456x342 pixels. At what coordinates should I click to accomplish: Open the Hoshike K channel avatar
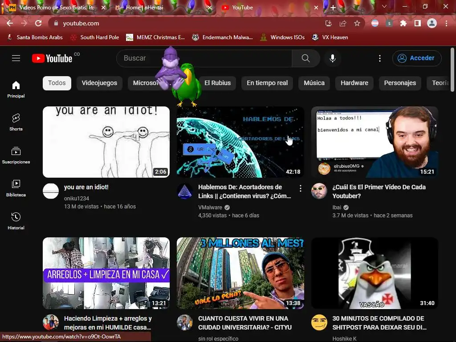319,322
